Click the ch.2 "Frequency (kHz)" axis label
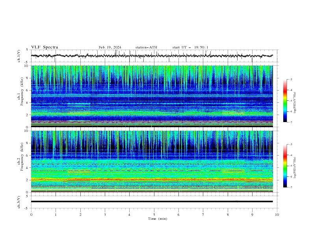The image size is (312, 241). (x=22, y=157)
